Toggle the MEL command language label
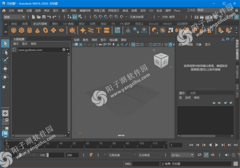Image resolution: width=240 pixels, height=168 pixels. pyautogui.click(x=128, y=164)
